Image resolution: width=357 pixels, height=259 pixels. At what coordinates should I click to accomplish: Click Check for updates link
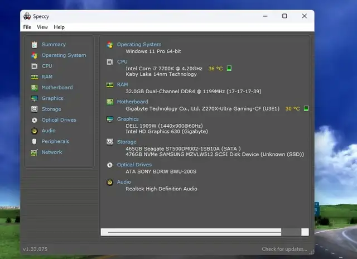(x=284, y=249)
